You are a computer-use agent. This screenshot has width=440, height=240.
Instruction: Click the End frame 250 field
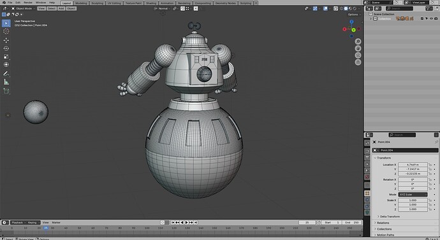point(352,223)
